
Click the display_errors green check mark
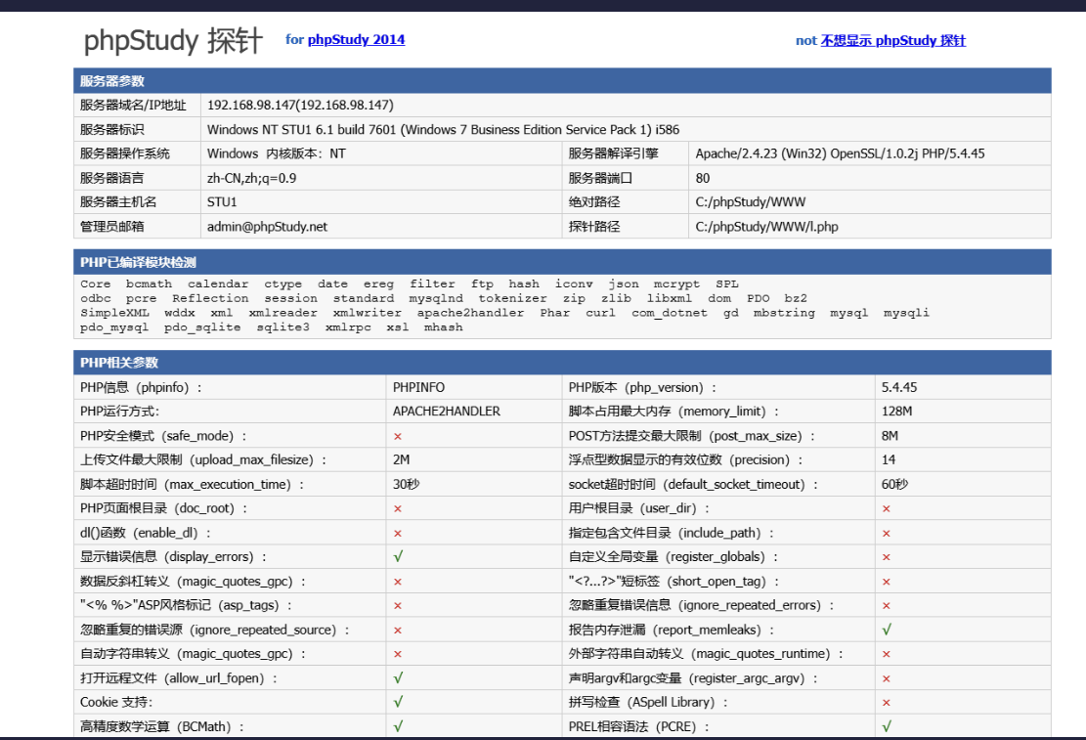(398, 556)
